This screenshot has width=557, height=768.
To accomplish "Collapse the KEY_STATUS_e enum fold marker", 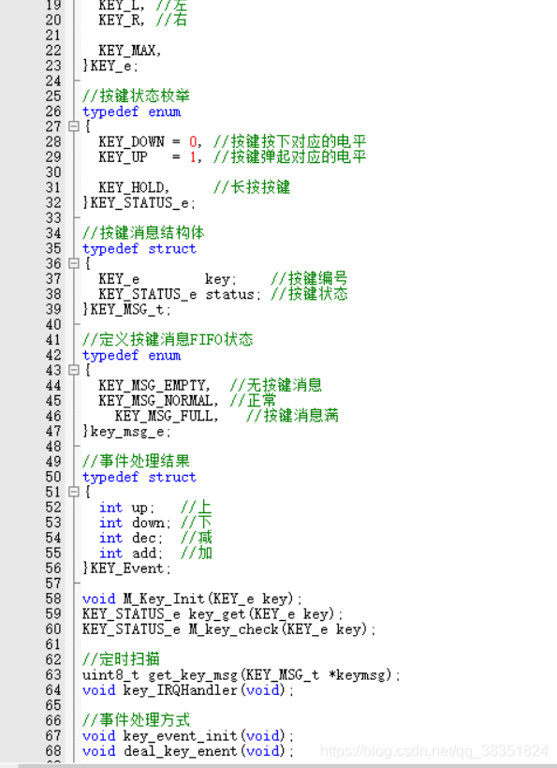I will 73,126.
